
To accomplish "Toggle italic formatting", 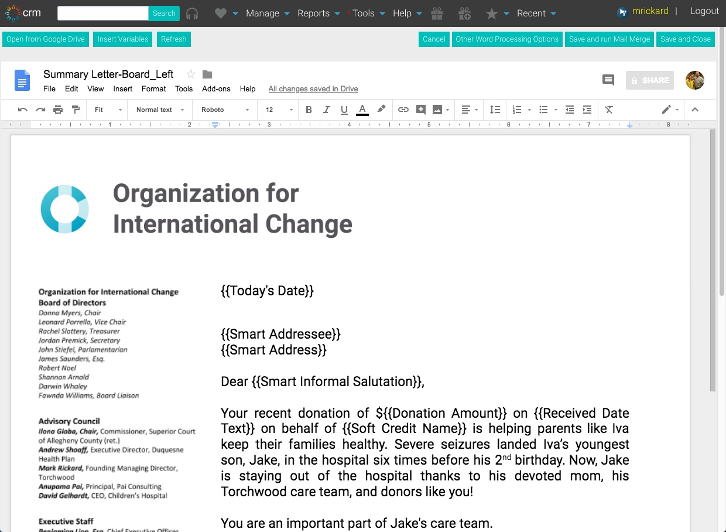I will point(327,110).
